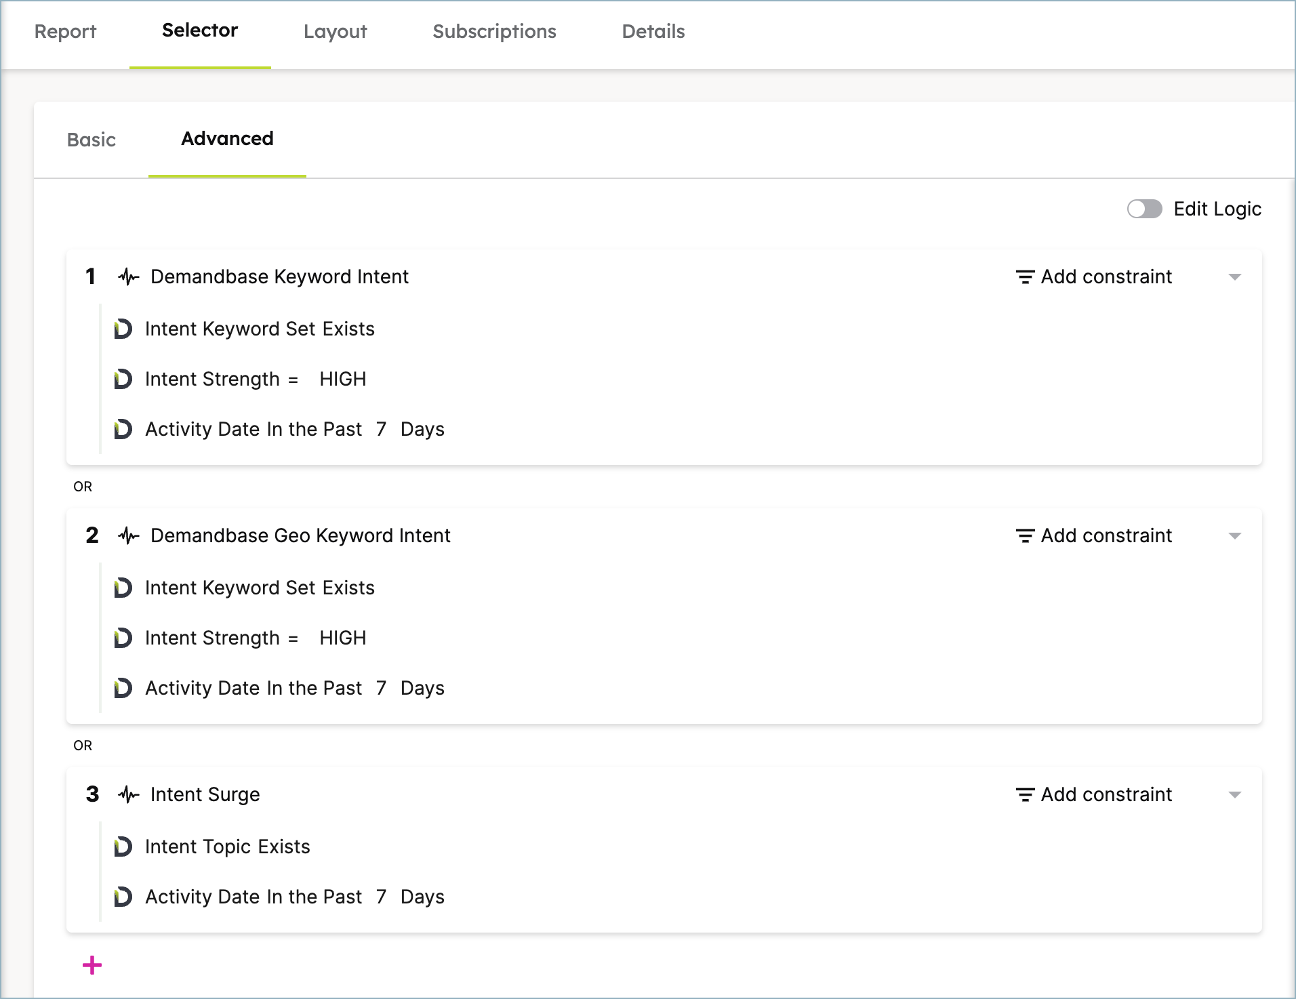
Task: Switch to the Layout tab
Action: point(335,32)
